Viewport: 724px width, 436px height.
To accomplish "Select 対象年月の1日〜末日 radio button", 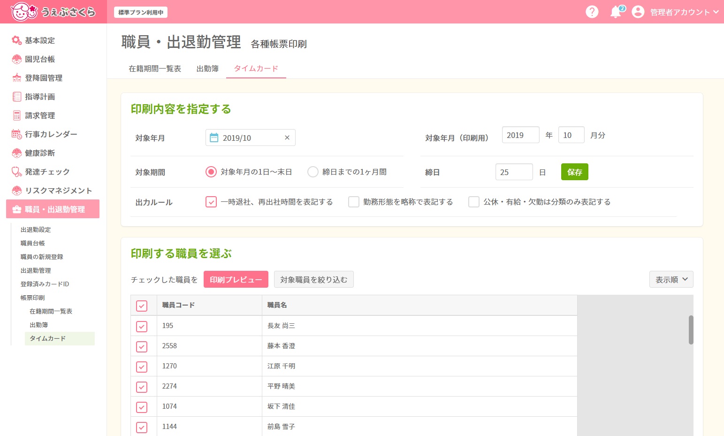I will pos(211,172).
